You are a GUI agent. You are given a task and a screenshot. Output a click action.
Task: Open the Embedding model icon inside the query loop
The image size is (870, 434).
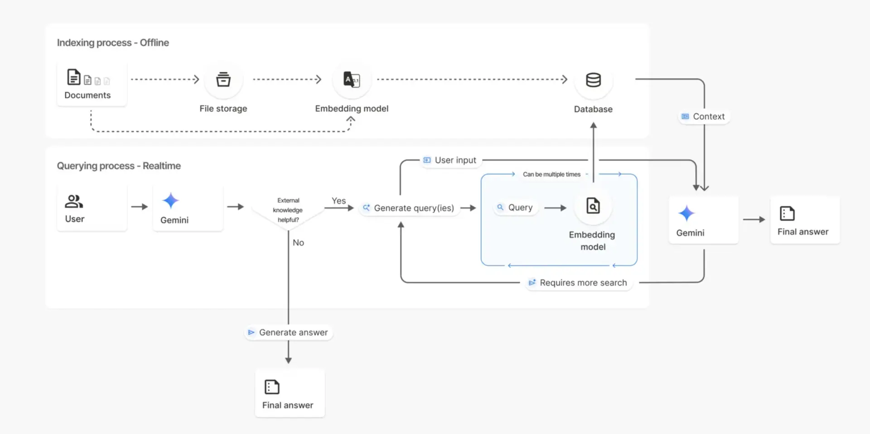[593, 206]
